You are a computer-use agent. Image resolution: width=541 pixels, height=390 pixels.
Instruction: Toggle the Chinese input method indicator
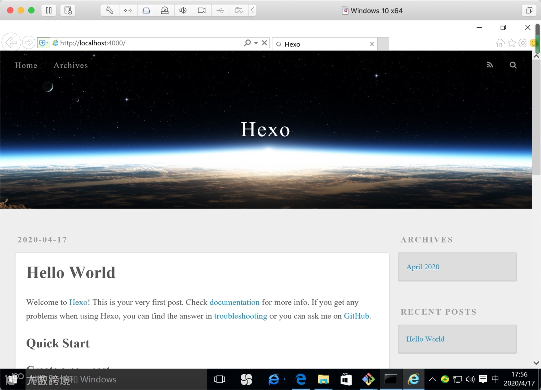tap(495, 379)
